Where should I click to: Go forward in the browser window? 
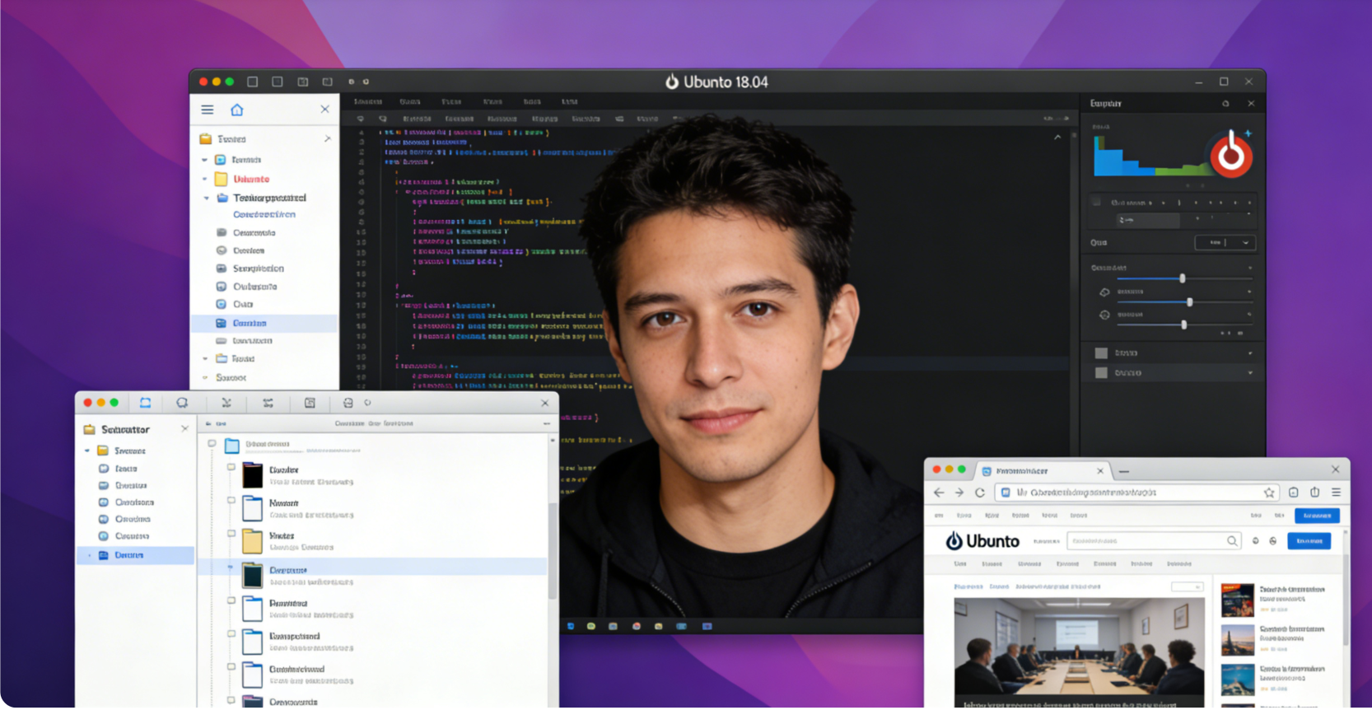click(959, 493)
